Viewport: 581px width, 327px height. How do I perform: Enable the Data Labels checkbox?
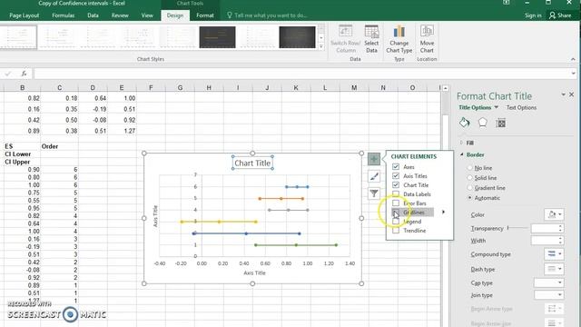pyautogui.click(x=396, y=193)
